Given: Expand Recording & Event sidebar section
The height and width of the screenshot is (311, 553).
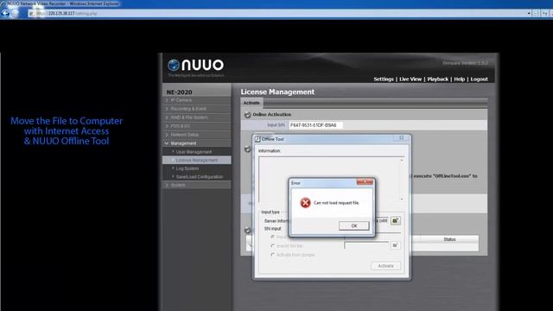Looking at the screenshot, I should tap(196, 109).
